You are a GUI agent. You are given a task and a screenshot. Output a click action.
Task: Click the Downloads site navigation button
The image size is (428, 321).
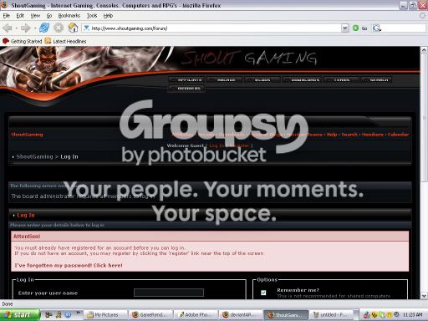coord(303,80)
